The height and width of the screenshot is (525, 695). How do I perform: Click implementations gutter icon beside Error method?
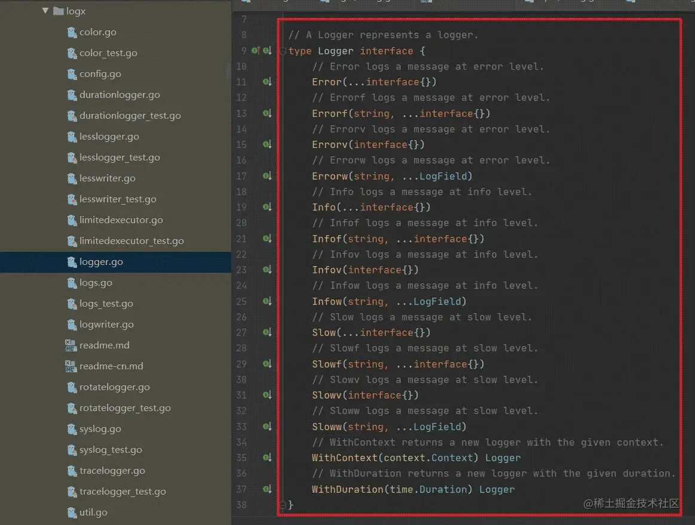pos(267,82)
